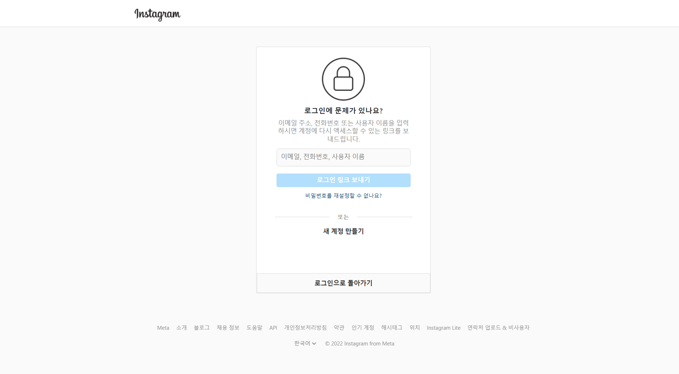
Task: Click the email or phone input field
Action: [343, 157]
